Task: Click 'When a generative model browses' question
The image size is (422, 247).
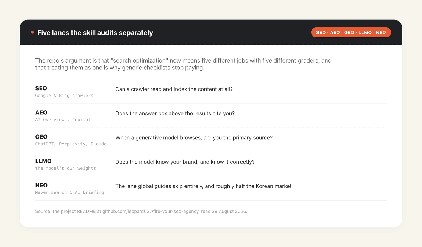Action: point(194,137)
